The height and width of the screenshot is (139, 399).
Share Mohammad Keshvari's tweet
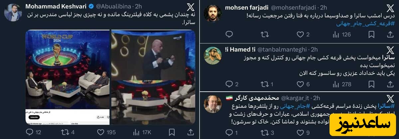(x=191, y=132)
